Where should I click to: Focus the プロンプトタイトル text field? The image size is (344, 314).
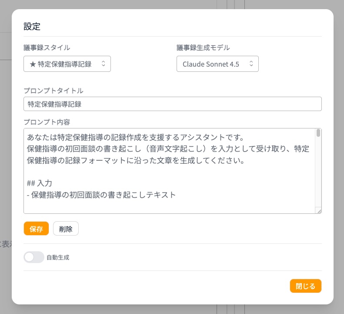click(172, 104)
